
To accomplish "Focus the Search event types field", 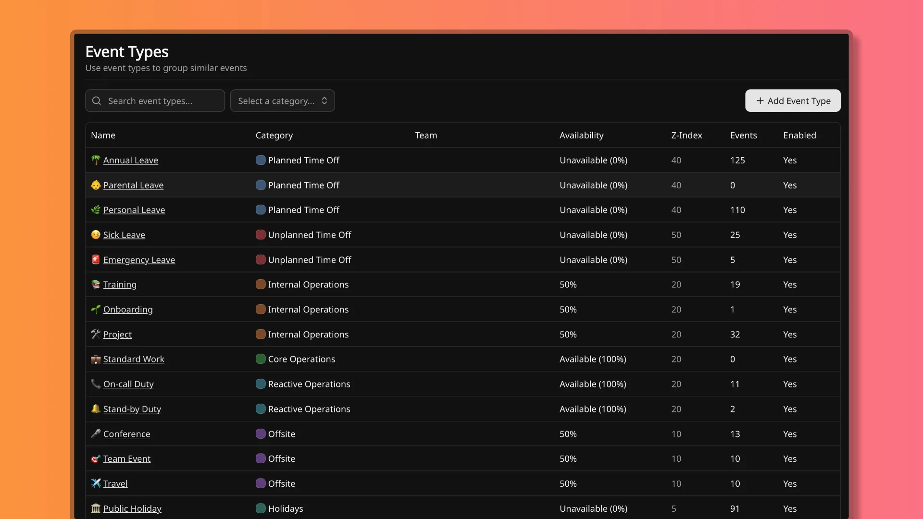I will pos(155,101).
